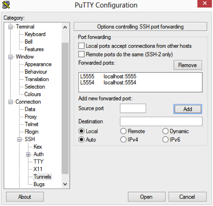
Task: Click the Source port input field
Action: pos(133,108)
